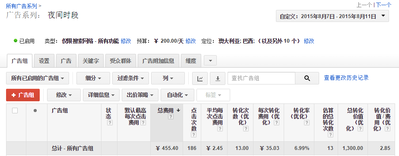399x156 pixels.
Task: Click the grey status dot column header
Action: click(35, 110)
